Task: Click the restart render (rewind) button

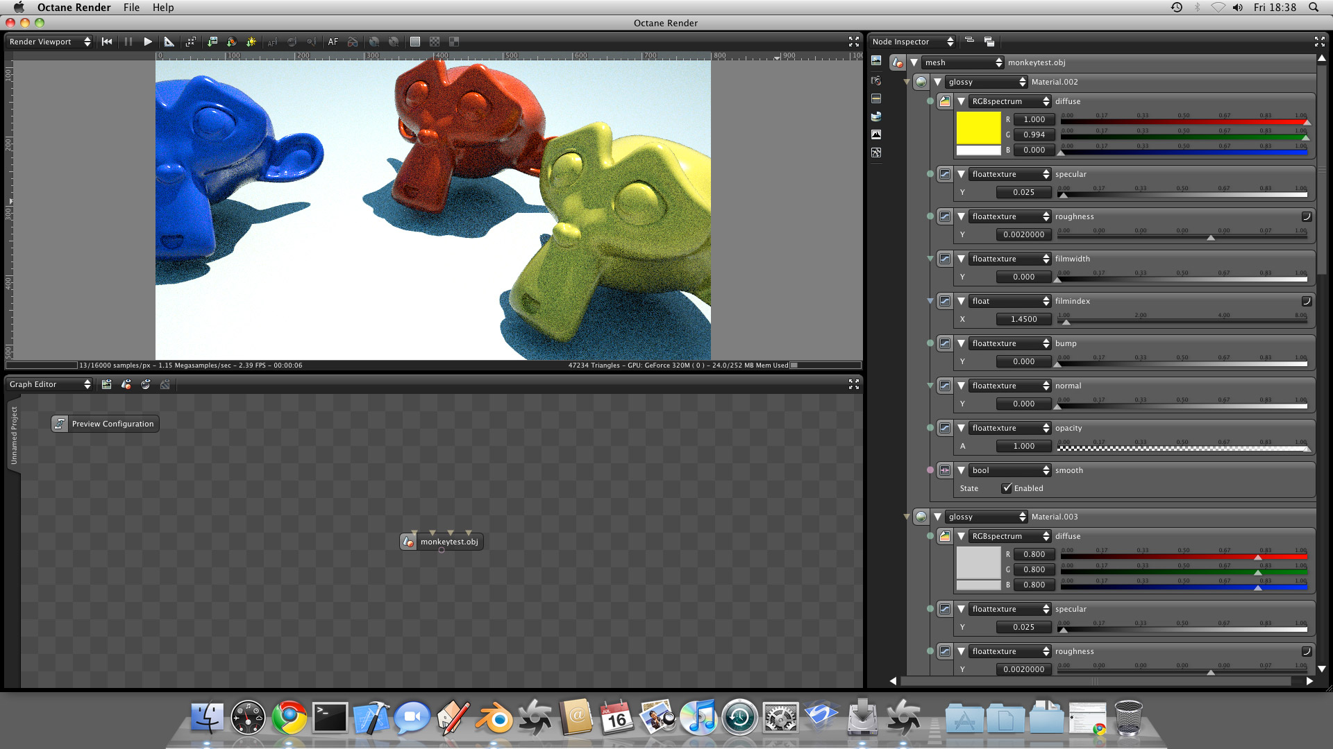Action: pos(107,42)
